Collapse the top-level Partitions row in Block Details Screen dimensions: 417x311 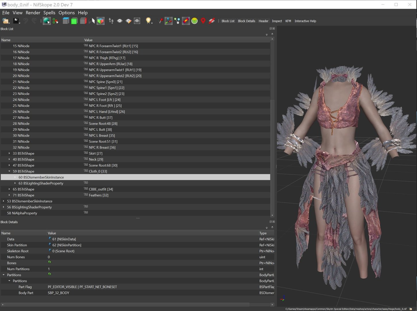[3, 275]
